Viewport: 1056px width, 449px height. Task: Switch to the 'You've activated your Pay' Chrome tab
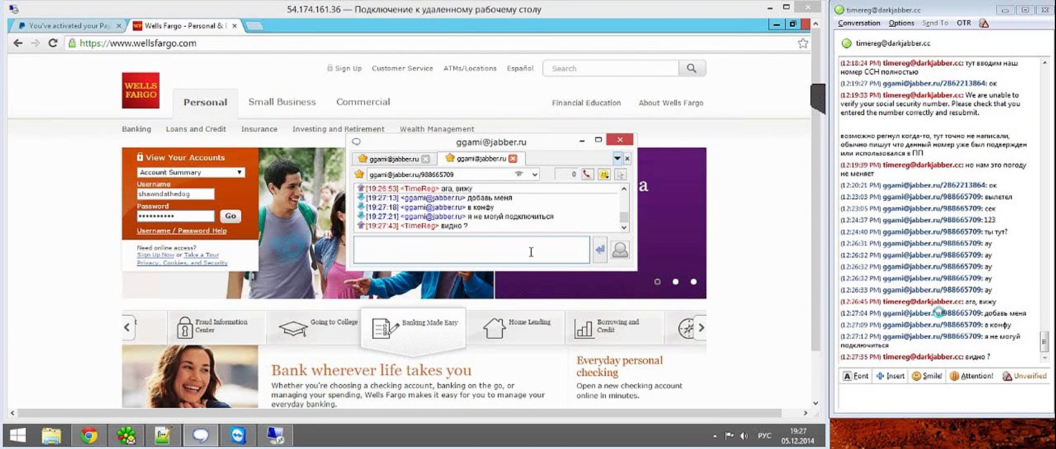[67, 26]
